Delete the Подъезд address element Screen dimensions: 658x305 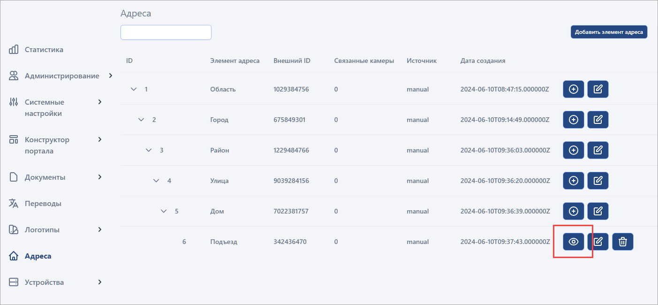(622, 242)
